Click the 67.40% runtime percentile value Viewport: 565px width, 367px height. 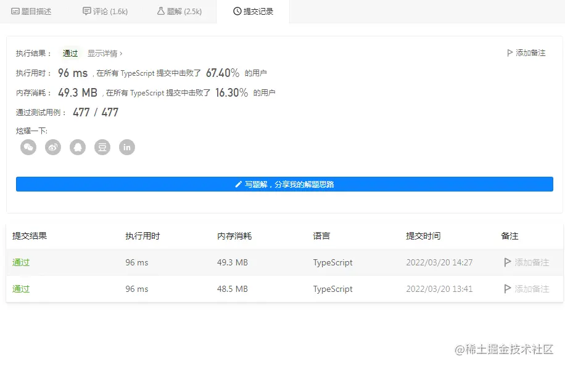coord(223,73)
